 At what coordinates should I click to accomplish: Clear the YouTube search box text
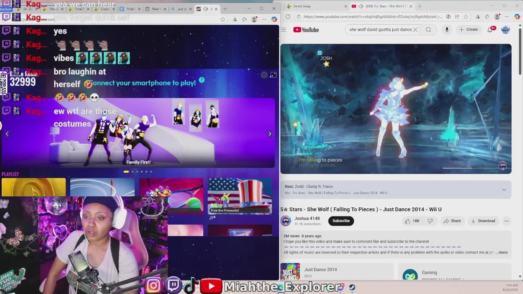coord(415,29)
